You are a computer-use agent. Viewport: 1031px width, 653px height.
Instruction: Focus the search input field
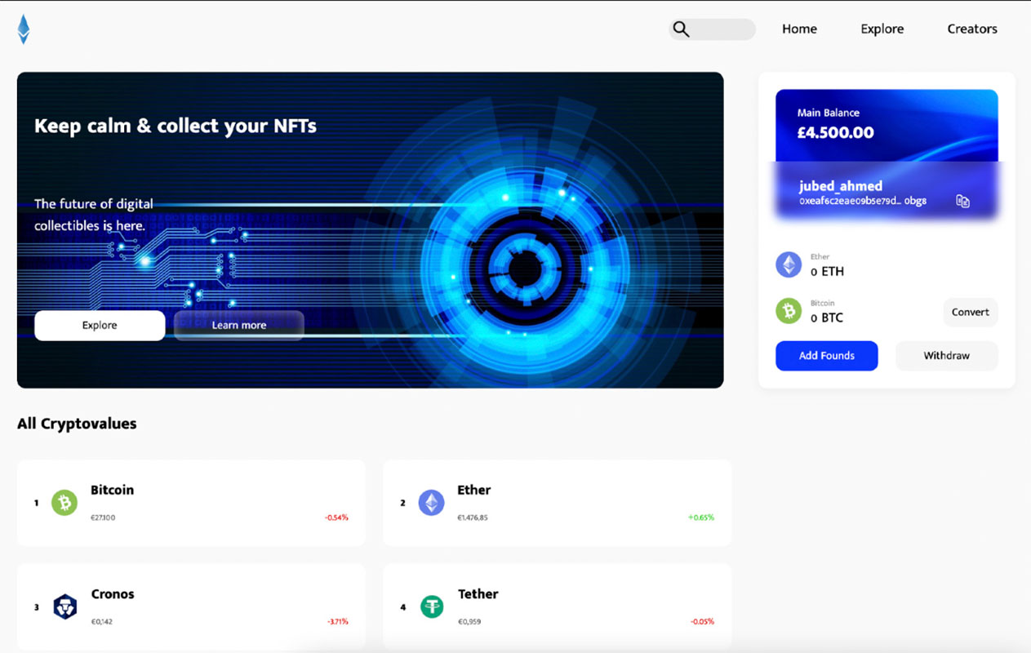click(722, 29)
